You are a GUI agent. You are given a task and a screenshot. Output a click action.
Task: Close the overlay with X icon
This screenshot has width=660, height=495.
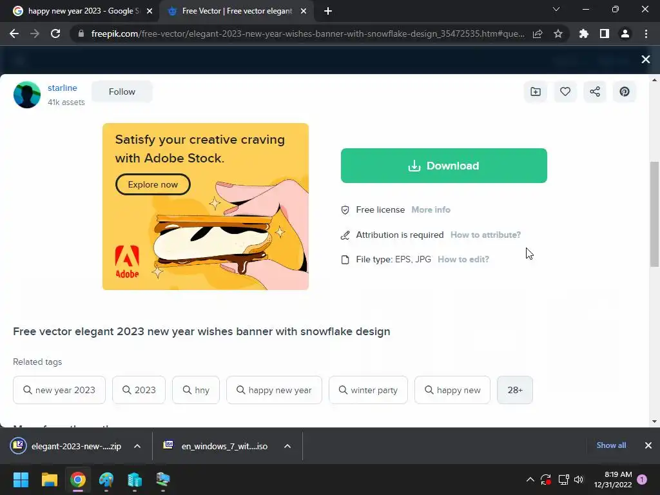(x=646, y=59)
